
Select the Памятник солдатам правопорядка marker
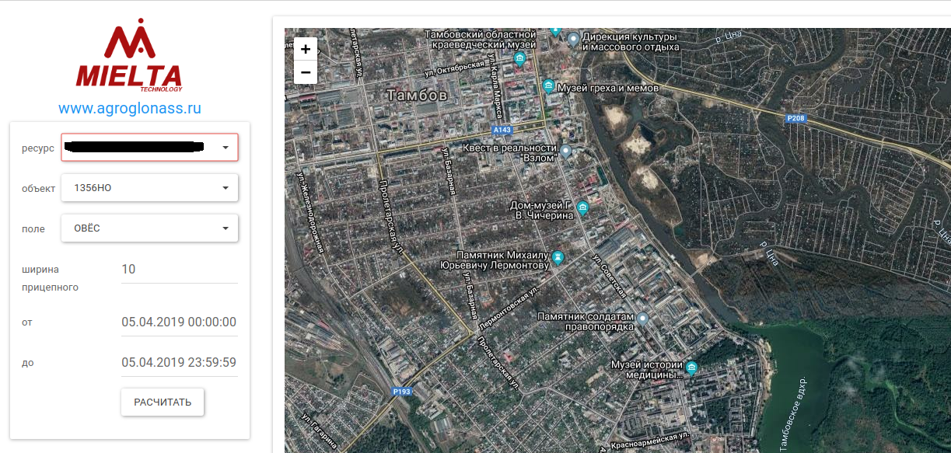(x=643, y=319)
